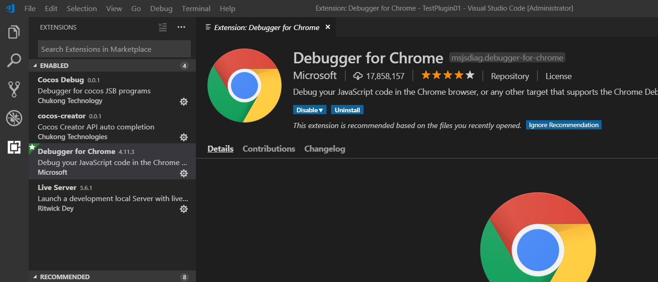658x282 pixels.
Task: Click the EXTENSIONS panel title
Action: [x=58, y=27]
